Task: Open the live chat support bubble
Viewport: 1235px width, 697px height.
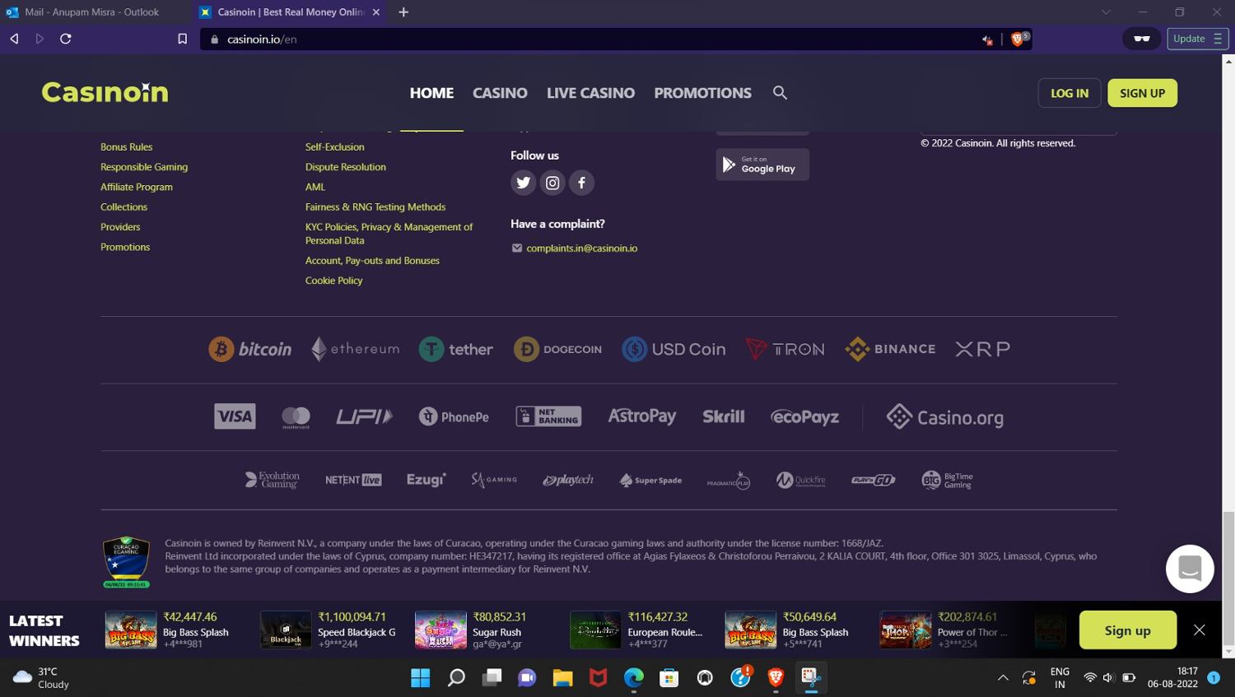Action: click(1190, 568)
